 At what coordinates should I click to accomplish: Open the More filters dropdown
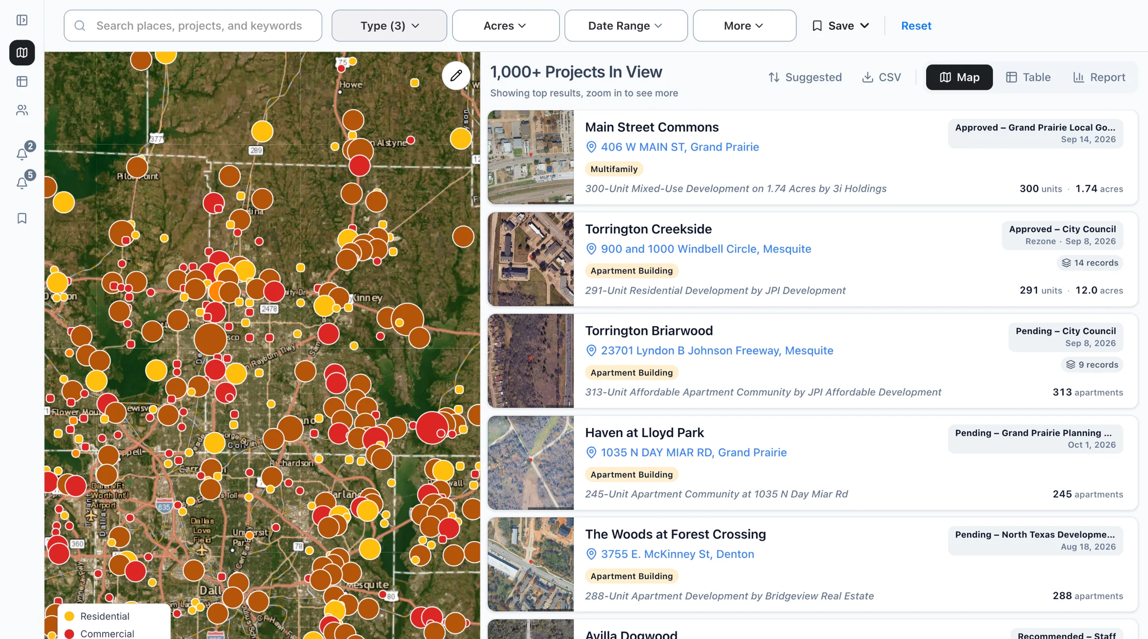(x=744, y=26)
